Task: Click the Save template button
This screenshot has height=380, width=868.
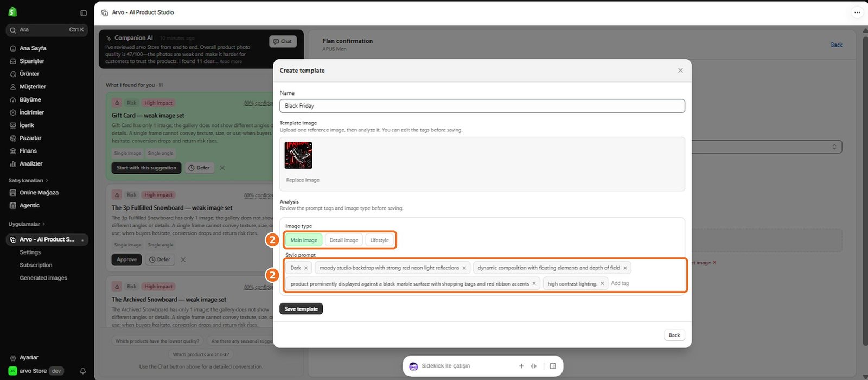Action: click(x=301, y=309)
